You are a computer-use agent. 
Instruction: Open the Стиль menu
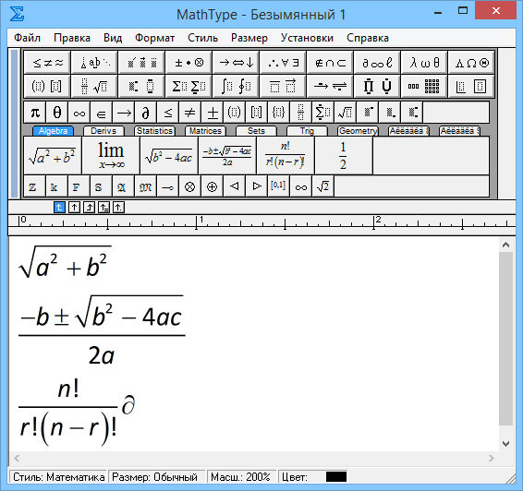point(202,38)
